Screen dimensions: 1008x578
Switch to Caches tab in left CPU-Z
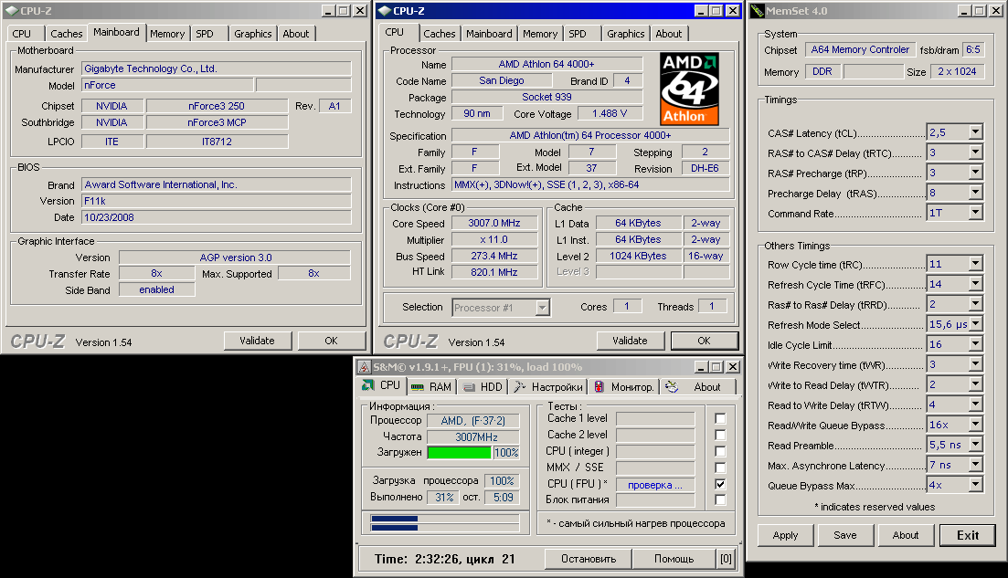point(66,34)
